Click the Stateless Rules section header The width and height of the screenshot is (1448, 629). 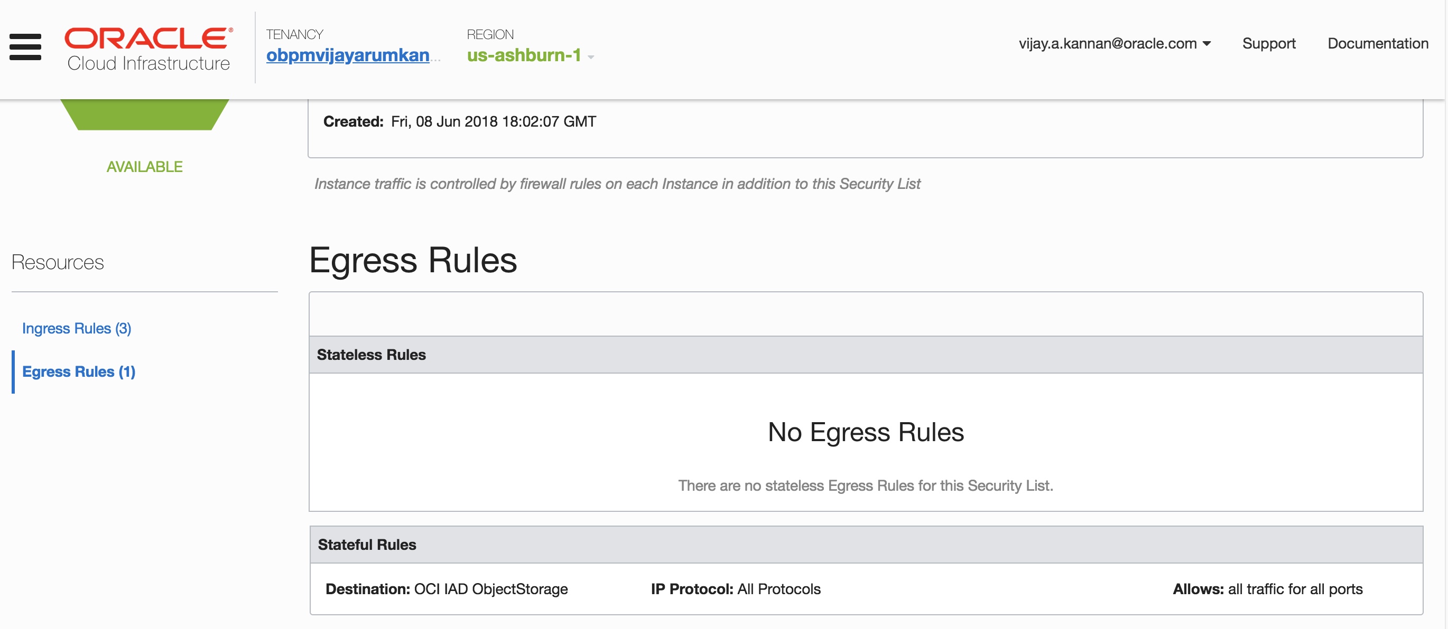click(371, 355)
